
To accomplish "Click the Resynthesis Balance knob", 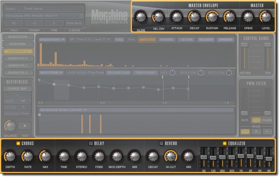I will point(10,126).
